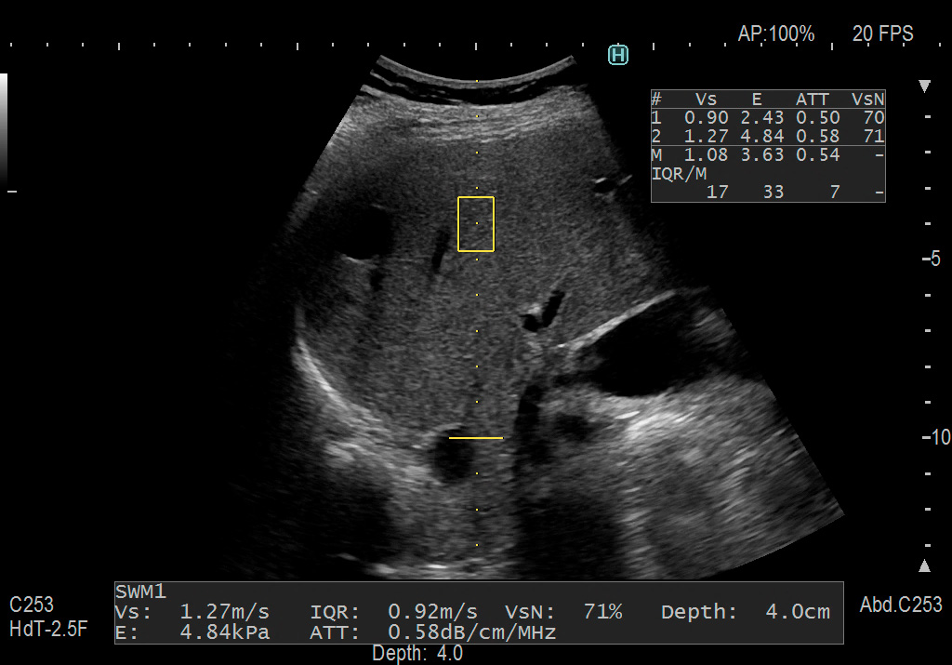Click the SWM1 label in measurement panel
Image resolution: width=952 pixels, height=665 pixels.
(139, 592)
